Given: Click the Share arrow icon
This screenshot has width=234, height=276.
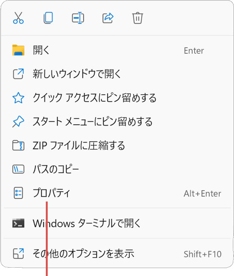Looking at the screenshot, I should click(x=108, y=18).
